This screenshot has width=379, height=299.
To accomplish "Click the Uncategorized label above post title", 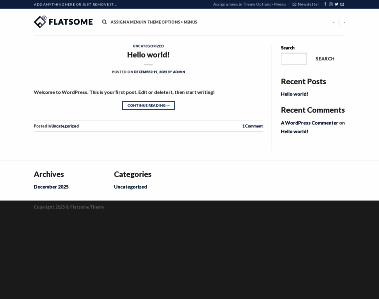I will click(148, 46).
